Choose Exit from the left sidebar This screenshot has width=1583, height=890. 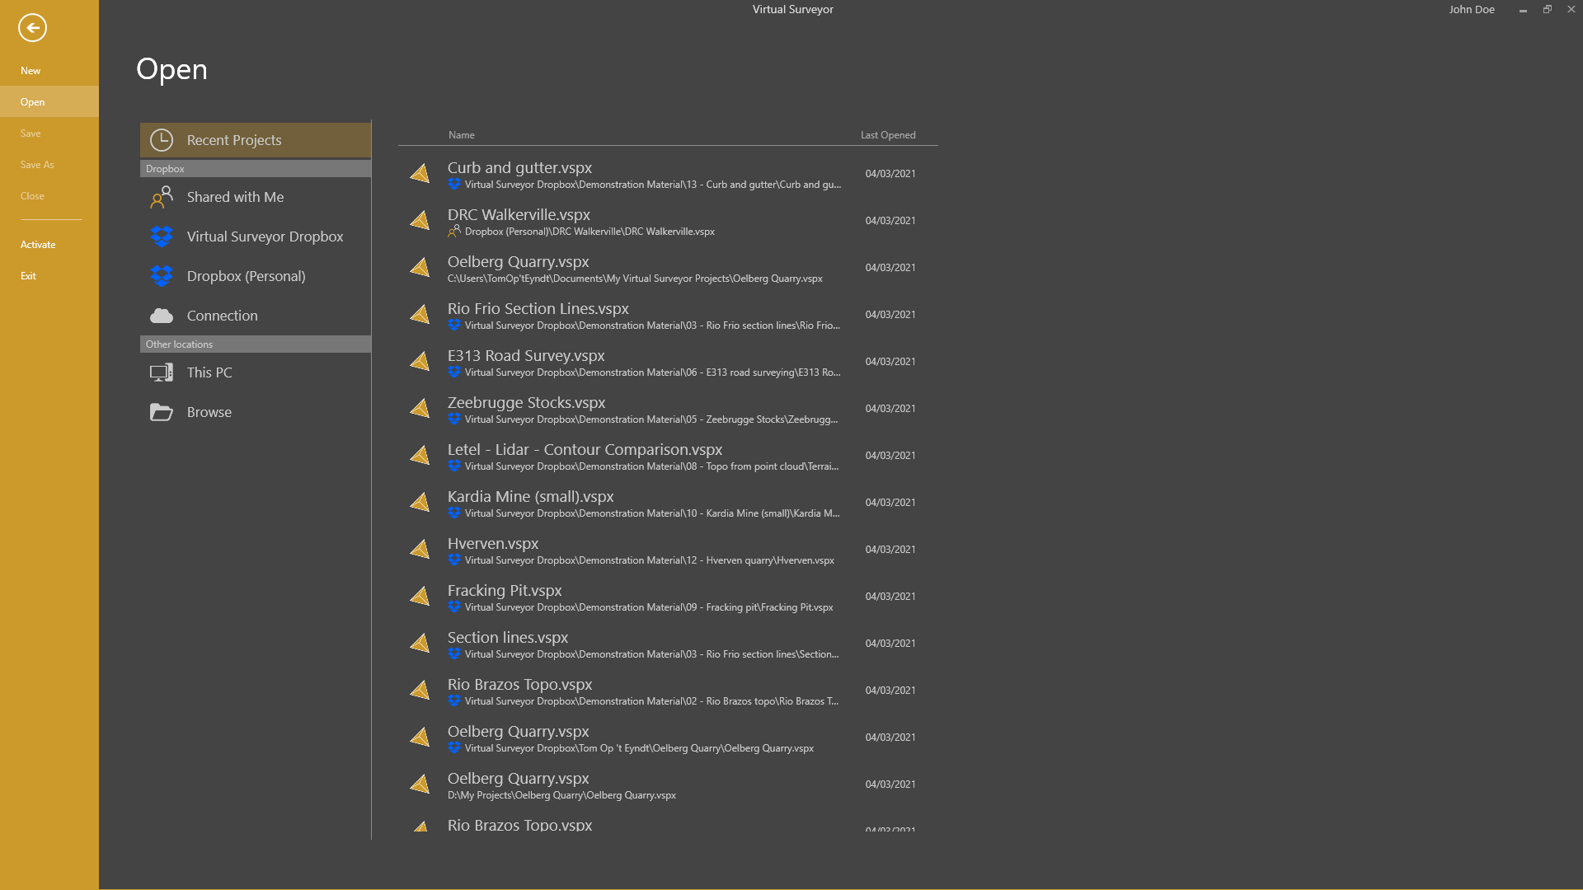[x=28, y=276]
